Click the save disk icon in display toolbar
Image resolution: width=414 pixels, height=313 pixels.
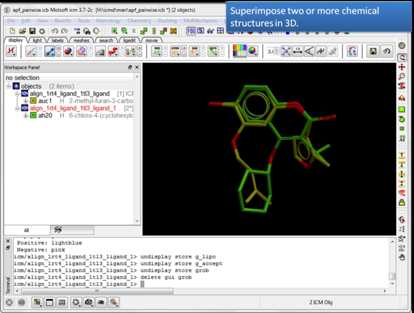click(x=373, y=51)
